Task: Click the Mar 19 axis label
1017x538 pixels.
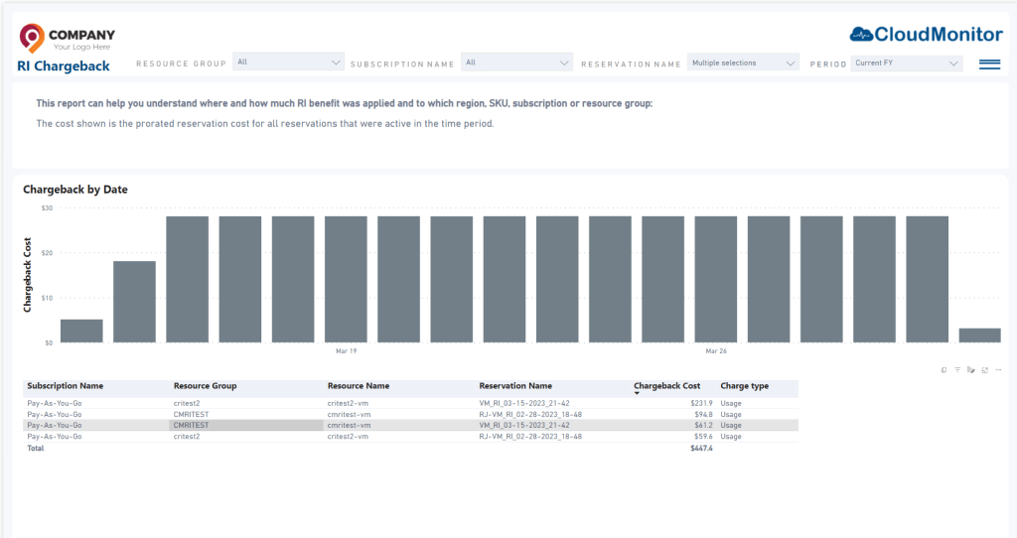Action: 346,350
